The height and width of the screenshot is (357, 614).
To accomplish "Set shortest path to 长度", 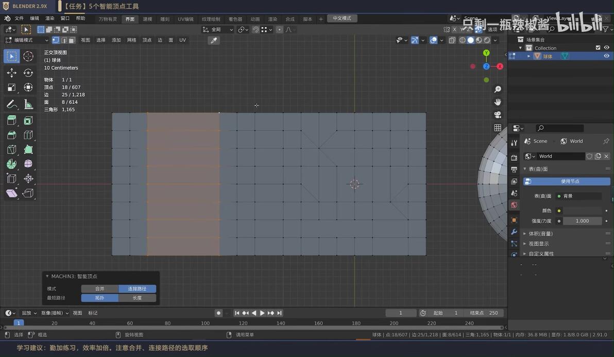I will tap(137, 298).
